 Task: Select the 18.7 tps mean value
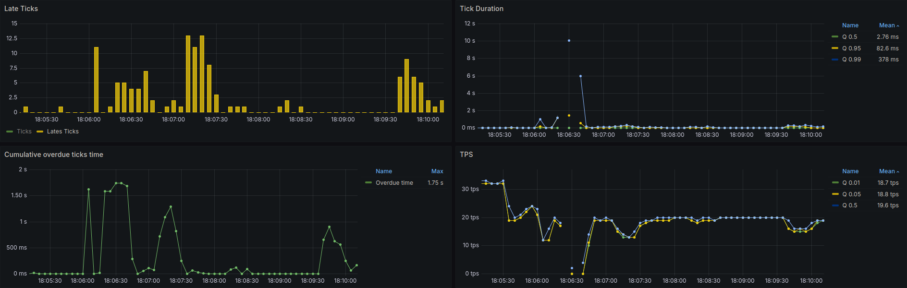pos(888,183)
